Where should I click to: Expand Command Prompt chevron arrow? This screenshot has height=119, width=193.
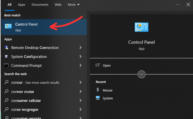pyautogui.click(x=80, y=65)
